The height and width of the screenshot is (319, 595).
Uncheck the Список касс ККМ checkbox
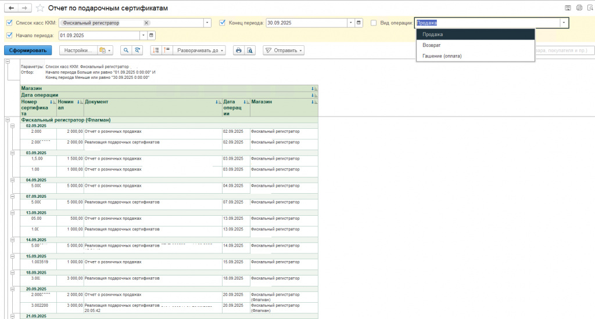click(9, 23)
